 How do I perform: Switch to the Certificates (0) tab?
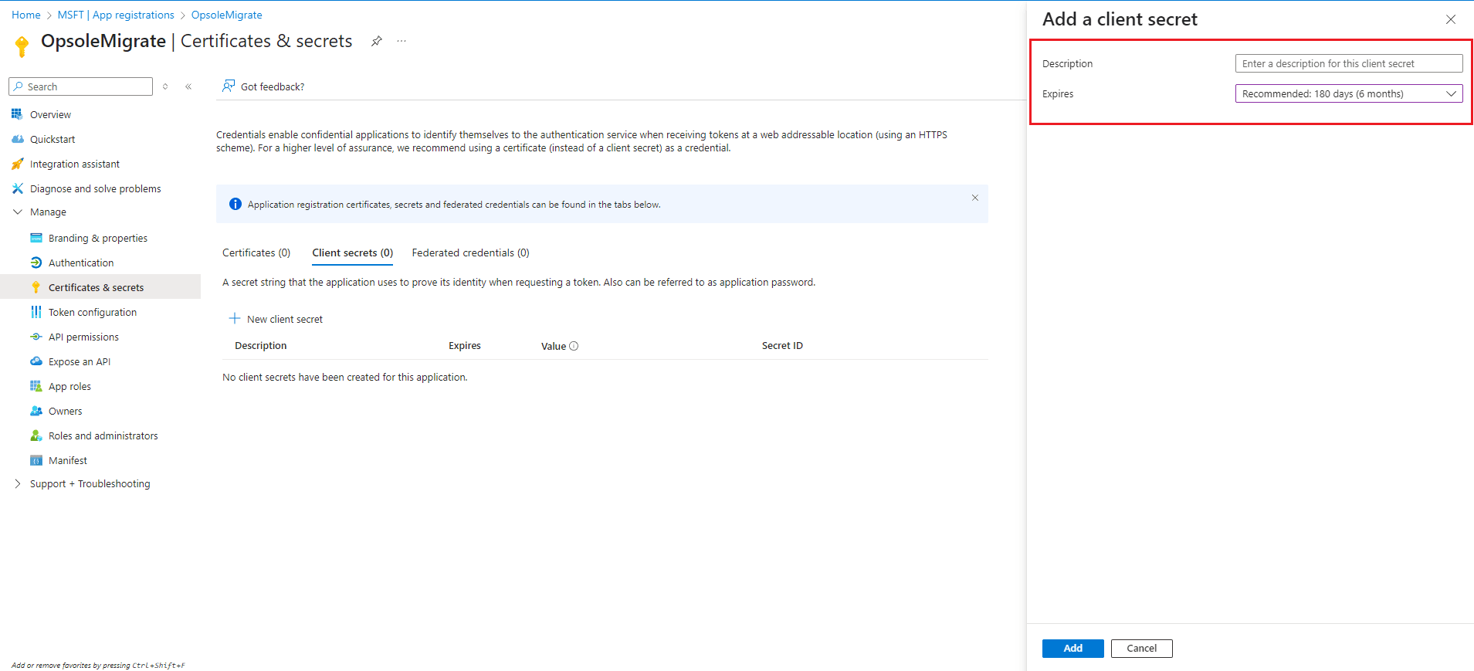click(256, 252)
